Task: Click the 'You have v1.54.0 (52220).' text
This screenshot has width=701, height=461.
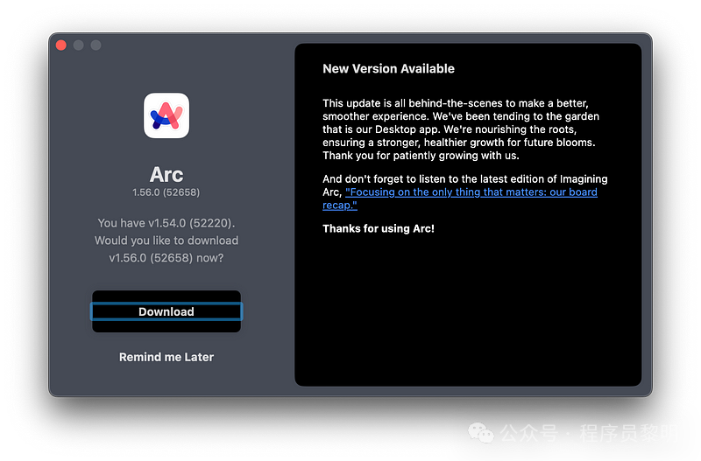Action: (166, 223)
